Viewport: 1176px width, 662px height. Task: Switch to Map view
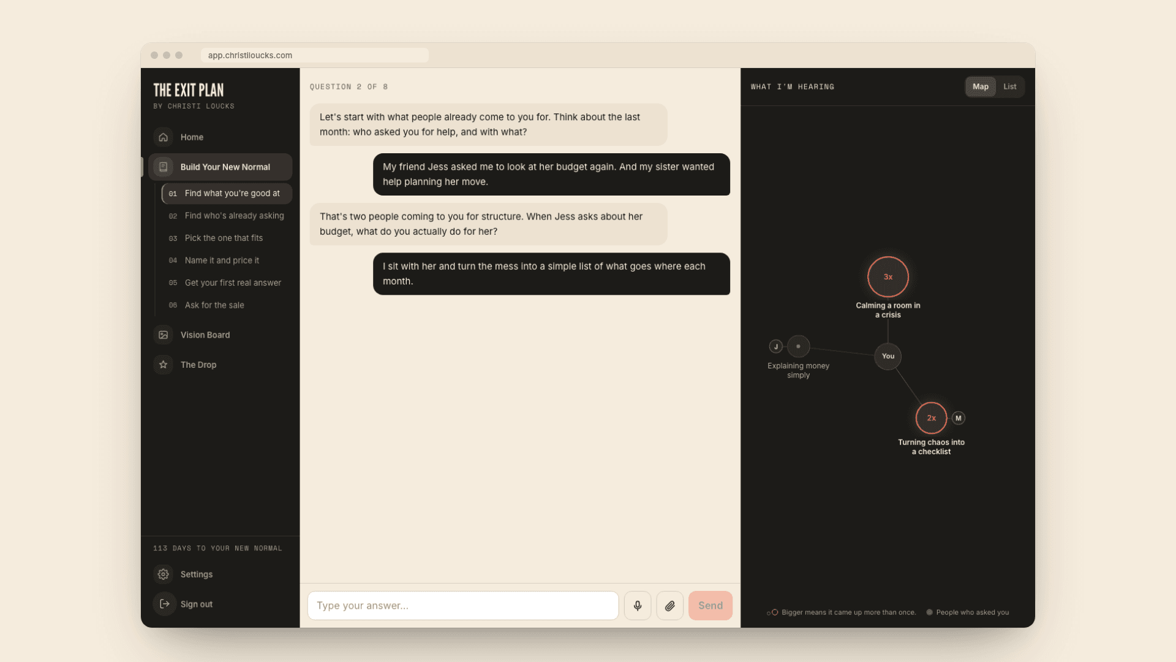(x=981, y=86)
